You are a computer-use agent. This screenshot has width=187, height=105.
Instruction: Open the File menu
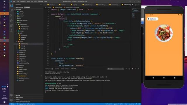[14, 1]
